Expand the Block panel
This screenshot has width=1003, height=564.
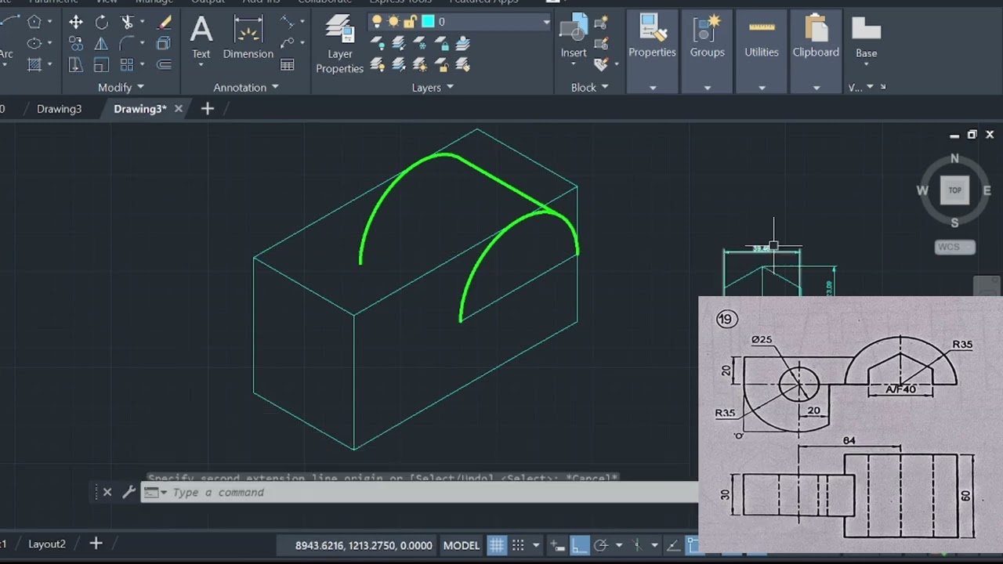(x=589, y=87)
